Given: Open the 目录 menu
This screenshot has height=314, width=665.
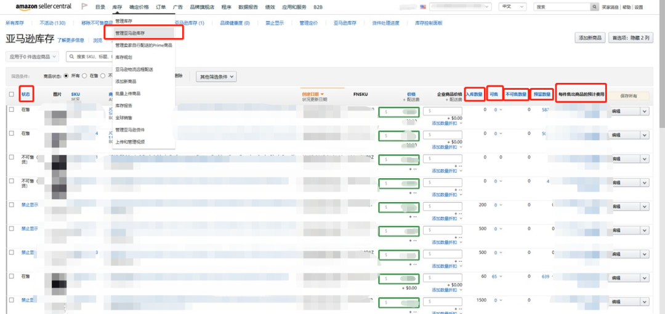Looking at the screenshot, I should [100, 7].
